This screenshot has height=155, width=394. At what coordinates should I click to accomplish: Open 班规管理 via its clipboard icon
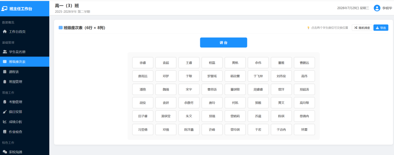4,82
